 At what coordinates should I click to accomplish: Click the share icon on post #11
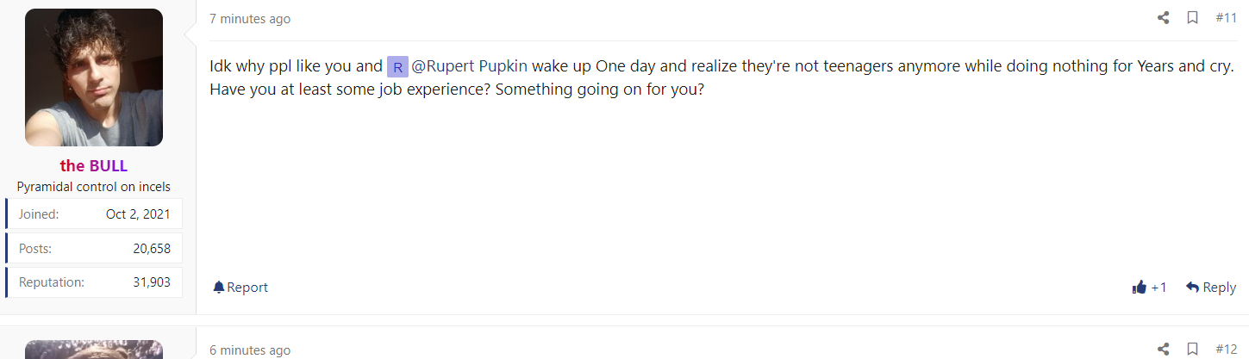click(x=1163, y=18)
